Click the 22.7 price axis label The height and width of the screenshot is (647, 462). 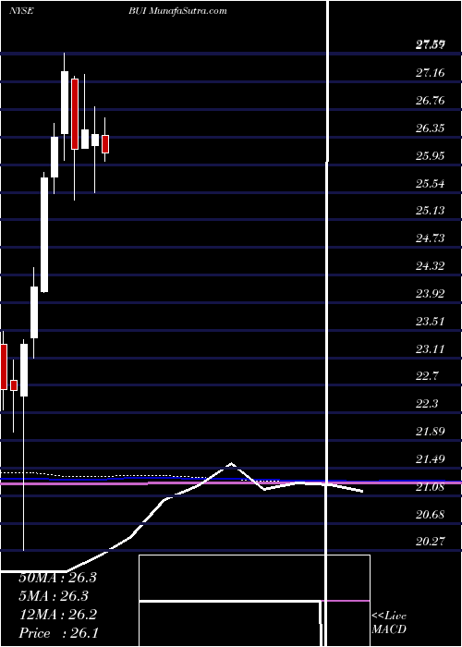pyautogui.click(x=427, y=376)
